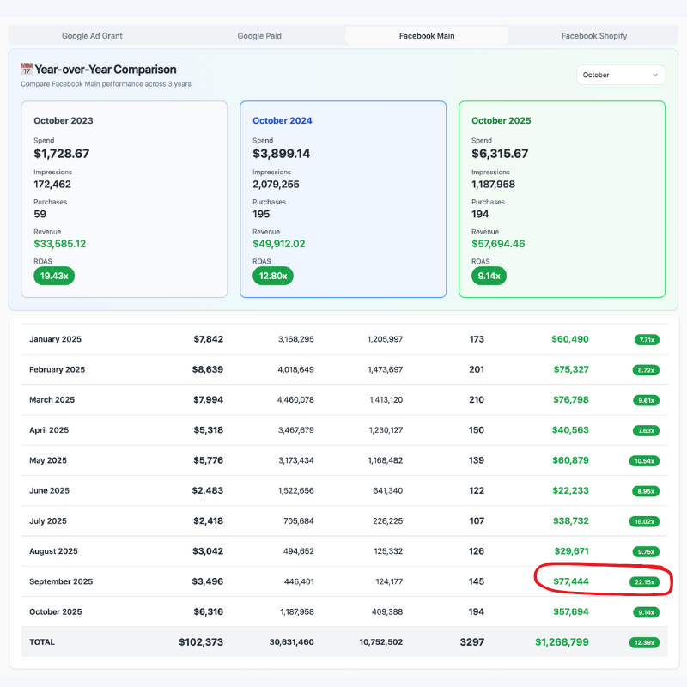Open the Google Paid tab
Viewport: 687px width, 687px height.
pos(259,36)
